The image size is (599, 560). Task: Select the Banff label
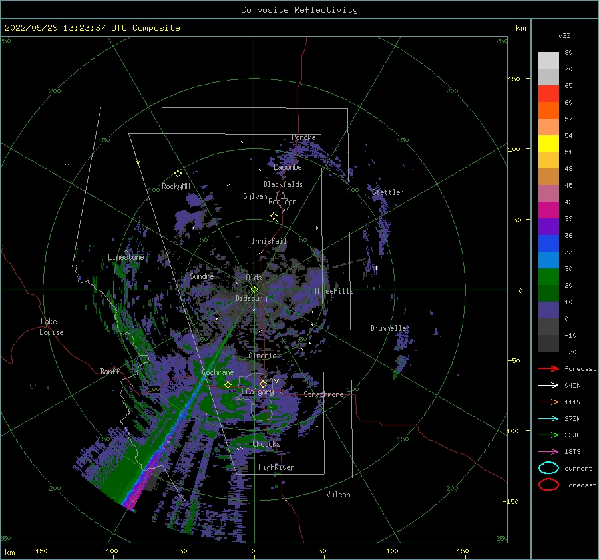[x=110, y=372]
